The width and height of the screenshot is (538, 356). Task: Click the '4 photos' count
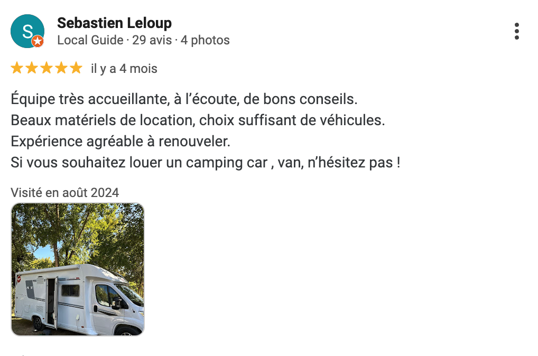tap(206, 40)
